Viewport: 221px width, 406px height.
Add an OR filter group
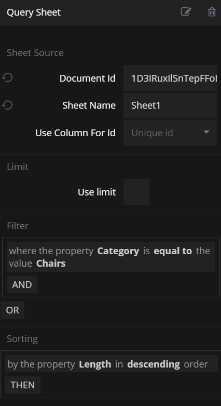(x=12, y=310)
